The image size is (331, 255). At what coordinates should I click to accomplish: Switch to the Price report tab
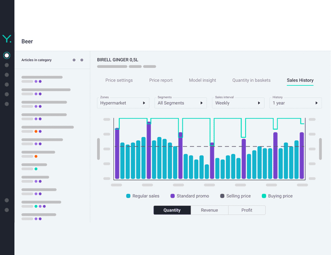click(161, 80)
